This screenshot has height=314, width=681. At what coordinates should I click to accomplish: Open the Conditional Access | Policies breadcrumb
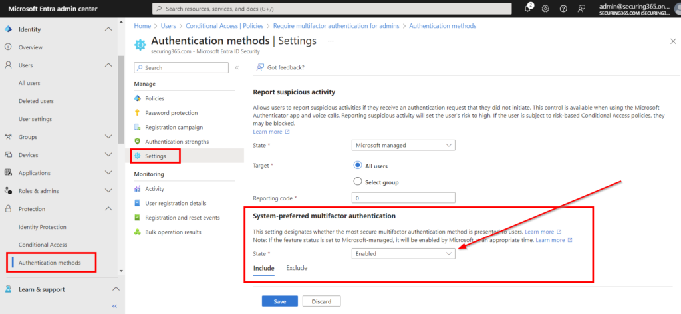click(x=225, y=26)
